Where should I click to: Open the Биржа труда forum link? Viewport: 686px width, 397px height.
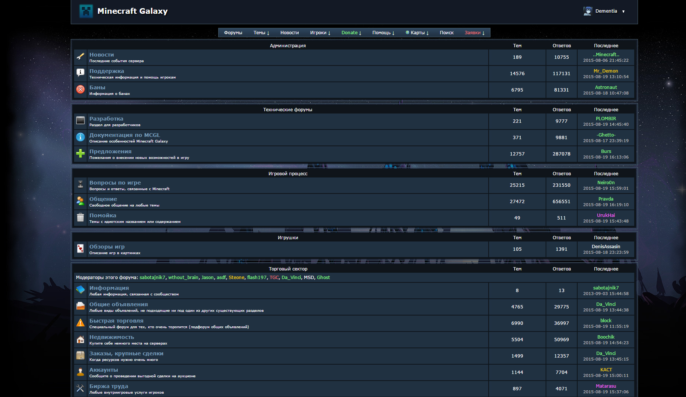[x=109, y=386]
